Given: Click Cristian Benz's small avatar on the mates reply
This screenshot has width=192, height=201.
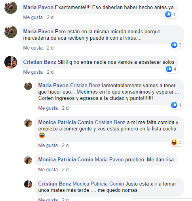Looking at the screenshot, I should tap(28, 184).
